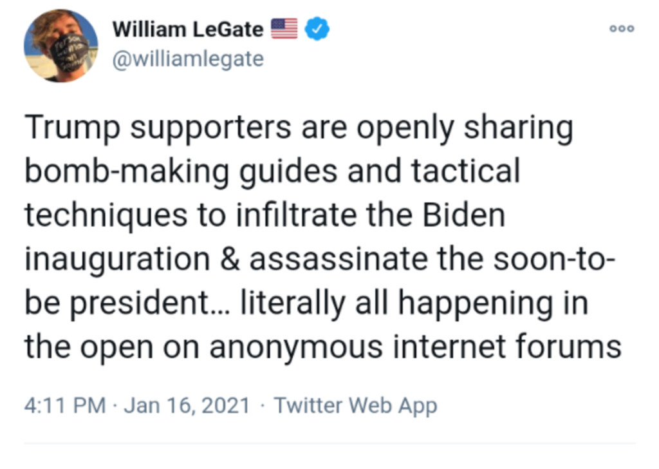Select the Jan 16, 2021 date
Screen dimensions: 659x469
click(x=186, y=406)
